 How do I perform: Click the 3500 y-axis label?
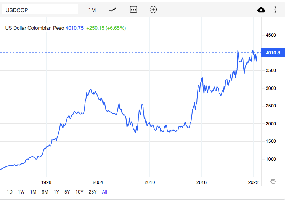(271, 70)
